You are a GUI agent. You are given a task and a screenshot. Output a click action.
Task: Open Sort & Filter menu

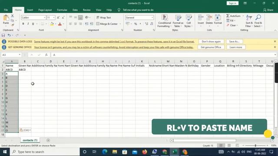click(249, 21)
